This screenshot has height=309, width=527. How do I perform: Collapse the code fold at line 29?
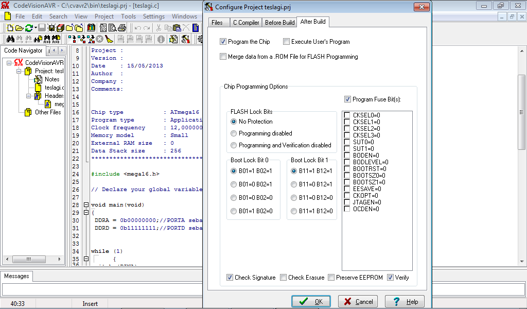point(86,213)
